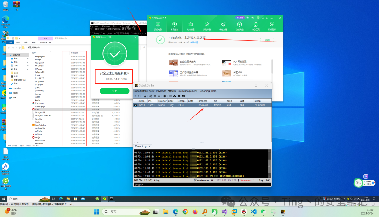Close the 360 upgrade dialog
Image resolution: width=379 pixels, height=217 pixels.
(x=135, y=37)
